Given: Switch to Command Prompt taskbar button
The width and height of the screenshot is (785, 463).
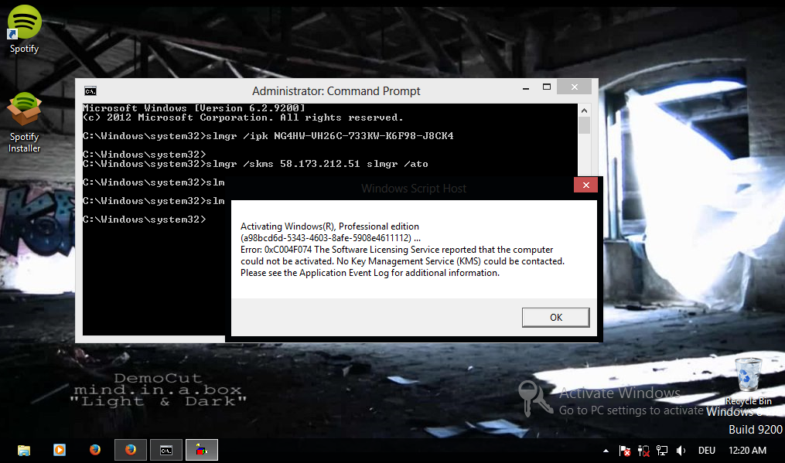Looking at the screenshot, I should pos(166,450).
